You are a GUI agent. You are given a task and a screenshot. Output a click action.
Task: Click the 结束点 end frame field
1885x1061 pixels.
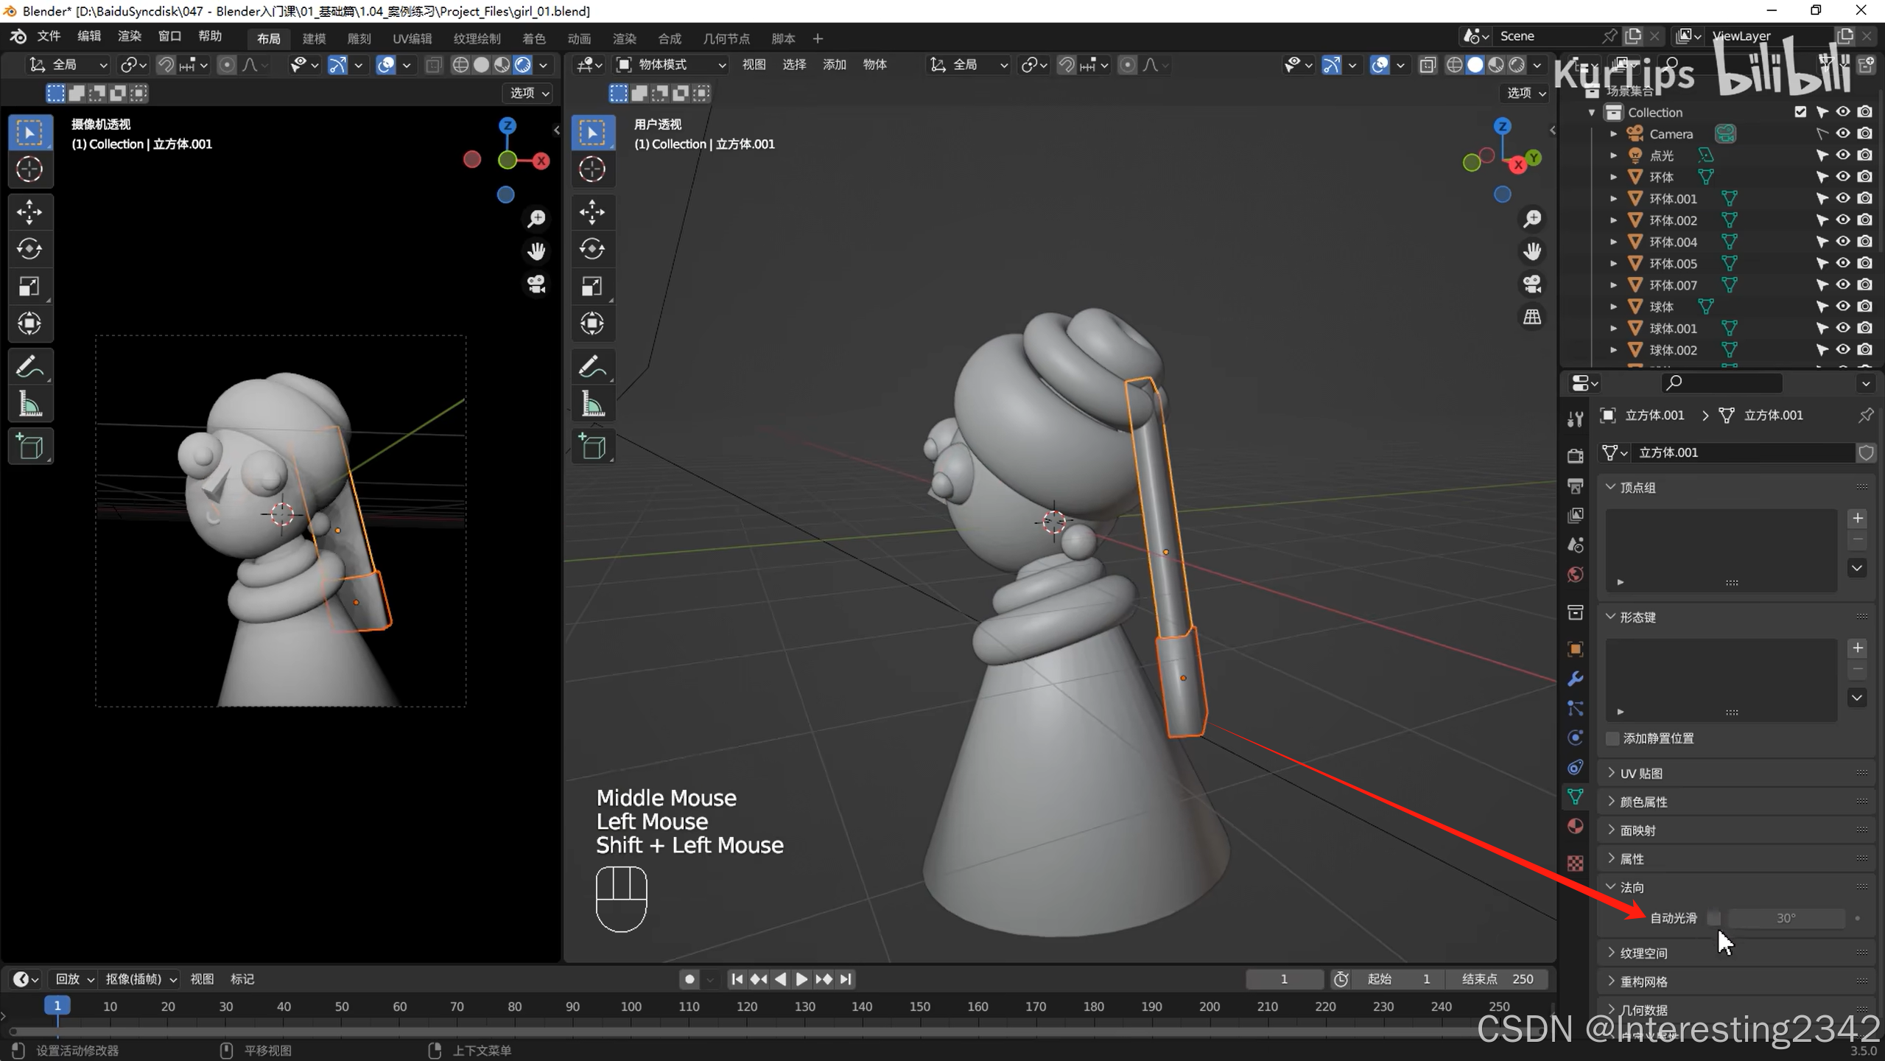(1498, 979)
